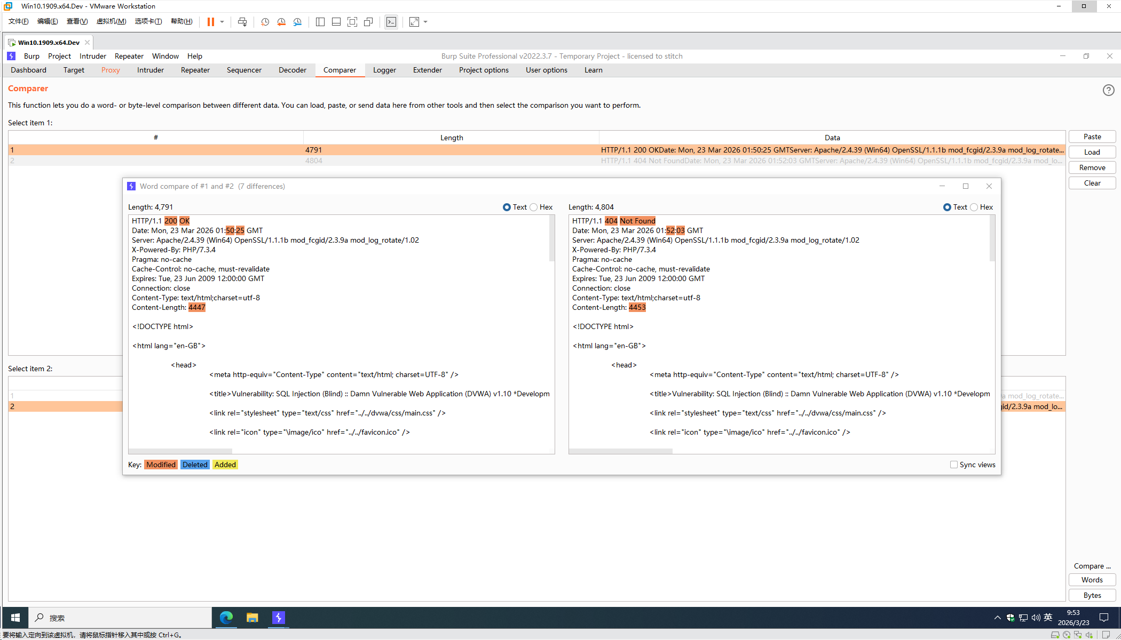Viewport: 1121px width, 640px height.
Task: Click the send Ctrl+Alt+Del icon
Action: 242,22
